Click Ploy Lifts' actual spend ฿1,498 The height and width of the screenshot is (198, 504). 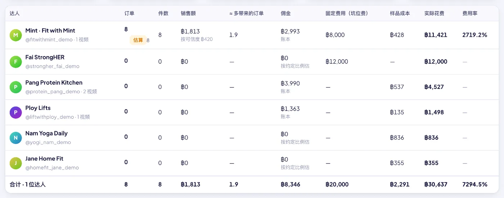pos(434,112)
